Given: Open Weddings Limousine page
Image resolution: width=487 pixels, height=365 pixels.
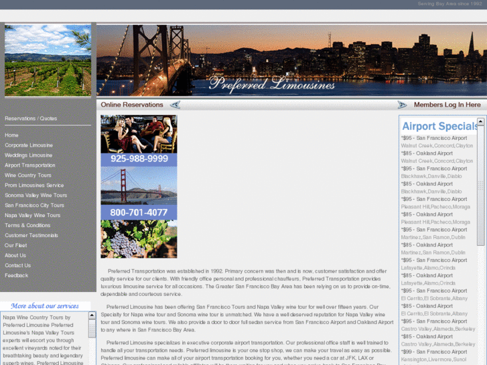Looking at the screenshot, I should [x=28, y=155].
